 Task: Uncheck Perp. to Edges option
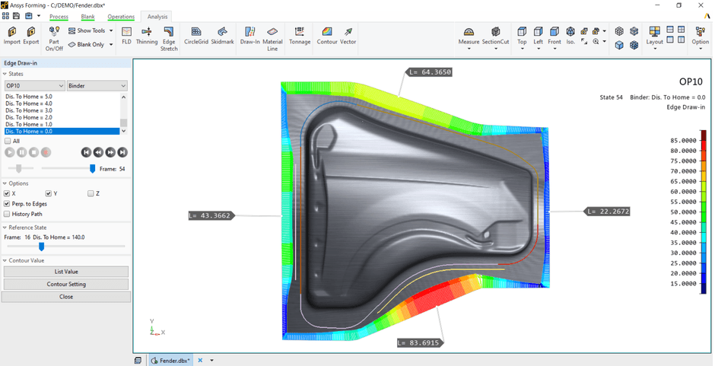point(8,204)
